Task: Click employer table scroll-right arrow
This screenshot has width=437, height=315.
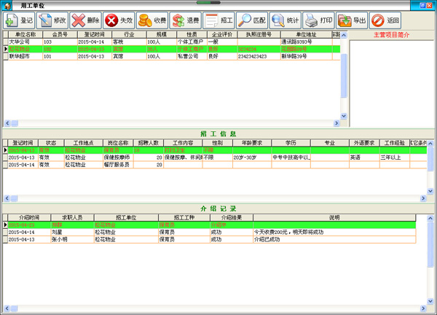Action: [x=336, y=123]
